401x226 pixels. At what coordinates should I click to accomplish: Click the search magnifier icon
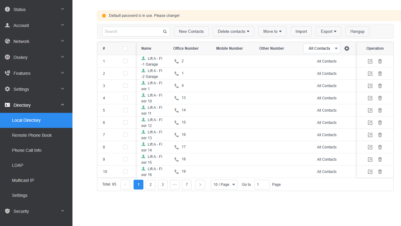(x=165, y=32)
